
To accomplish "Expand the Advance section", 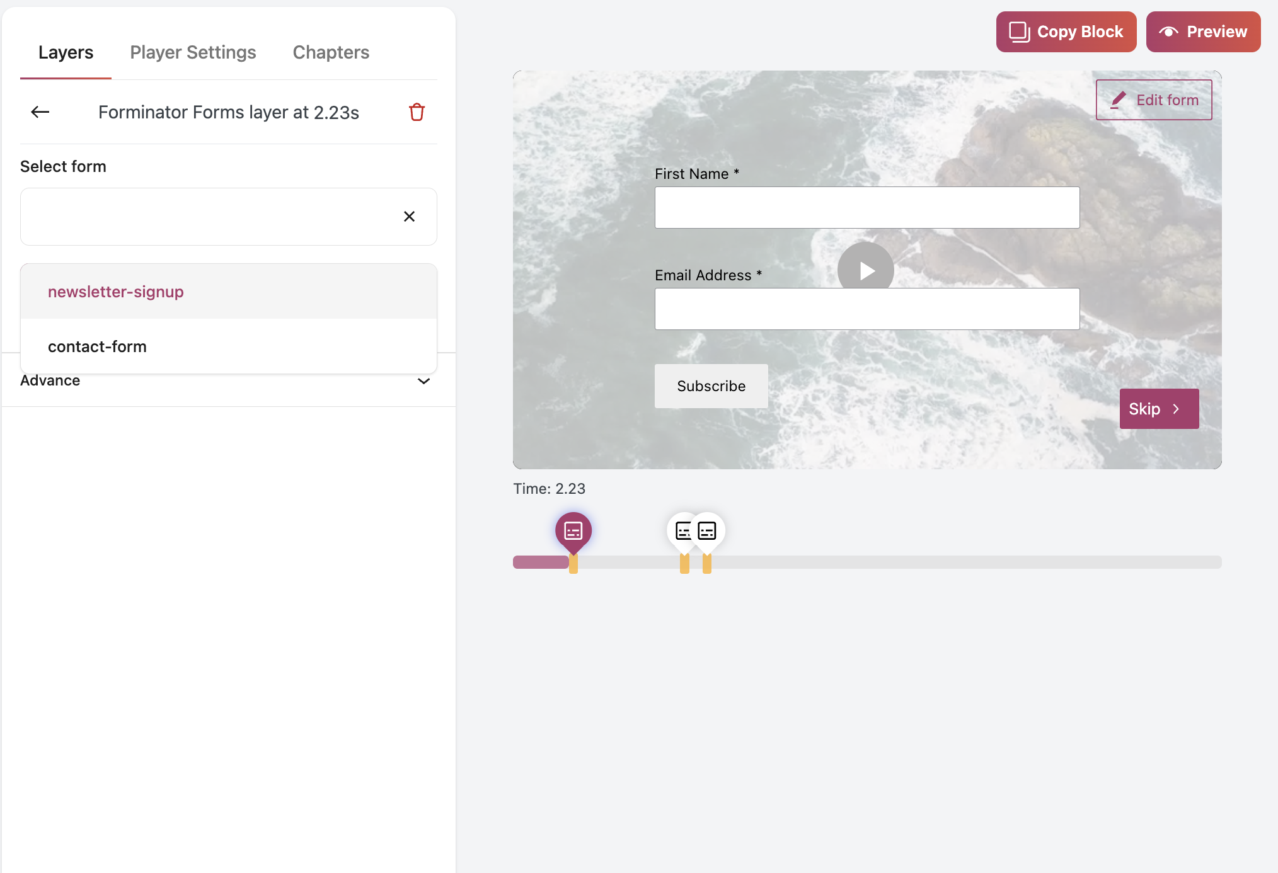I will [423, 380].
